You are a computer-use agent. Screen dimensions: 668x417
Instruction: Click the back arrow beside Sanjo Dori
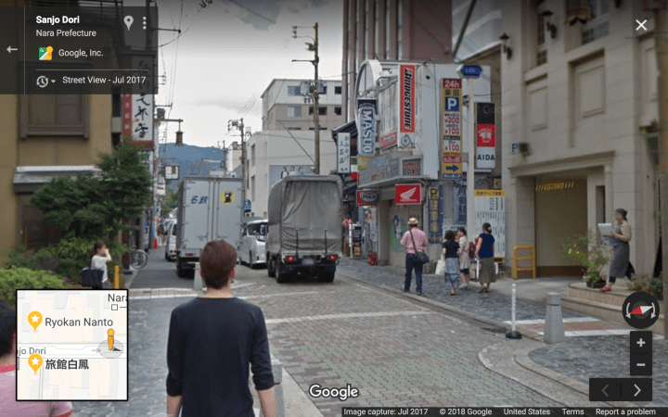12,49
